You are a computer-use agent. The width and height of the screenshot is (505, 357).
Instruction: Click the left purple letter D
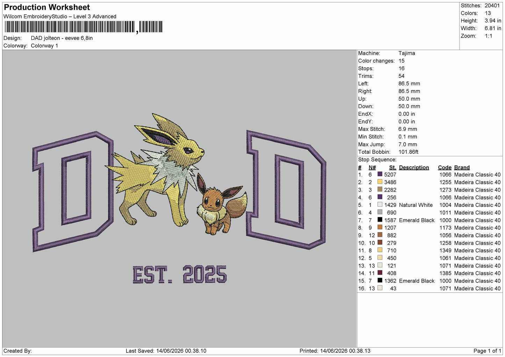pos(73,192)
